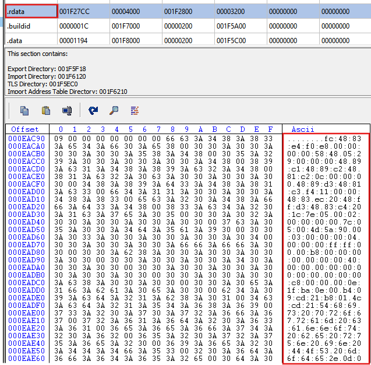Click the TLS Directory: 001F5EC0 line
The image size is (371, 365).
(x=43, y=84)
